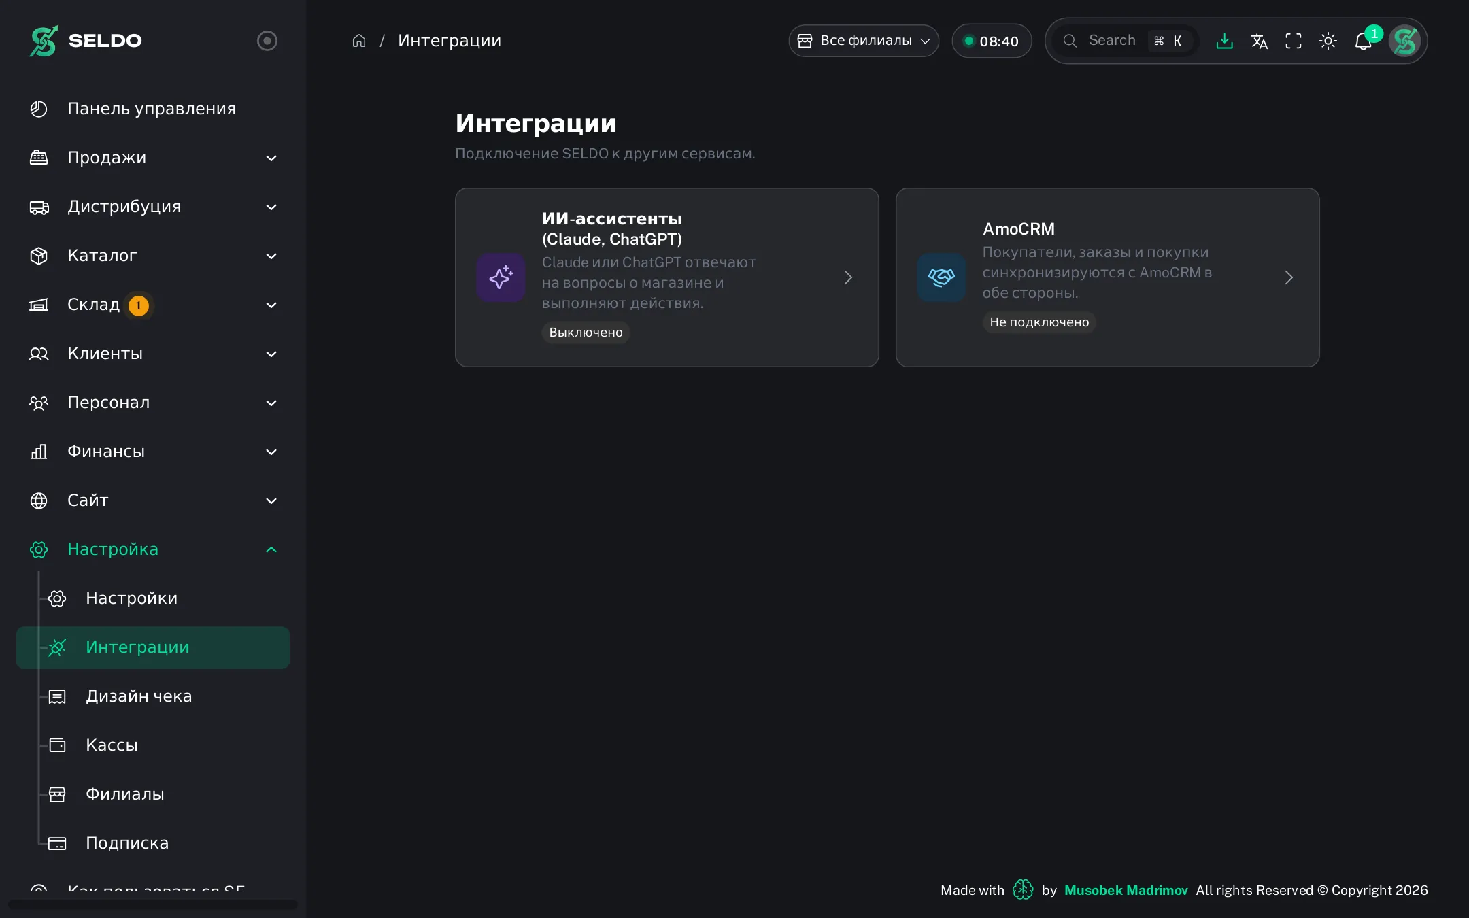Viewport: 1469px width, 918px height.
Task: Open the user profile avatar
Action: point(1405,41)
